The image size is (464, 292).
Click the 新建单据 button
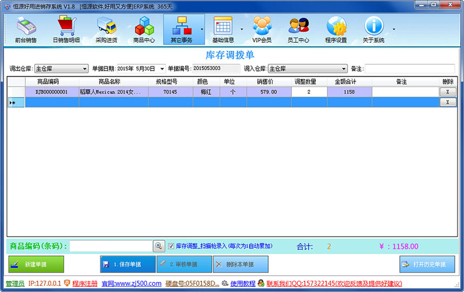tap(36, 264)
